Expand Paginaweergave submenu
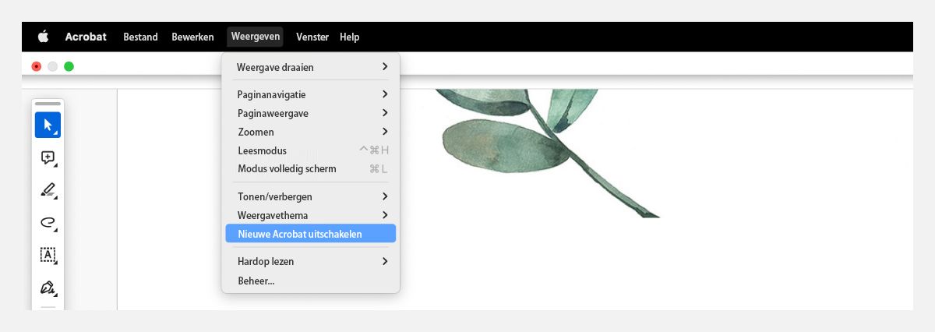Viewport: 935px width, 332px height. 311,113
